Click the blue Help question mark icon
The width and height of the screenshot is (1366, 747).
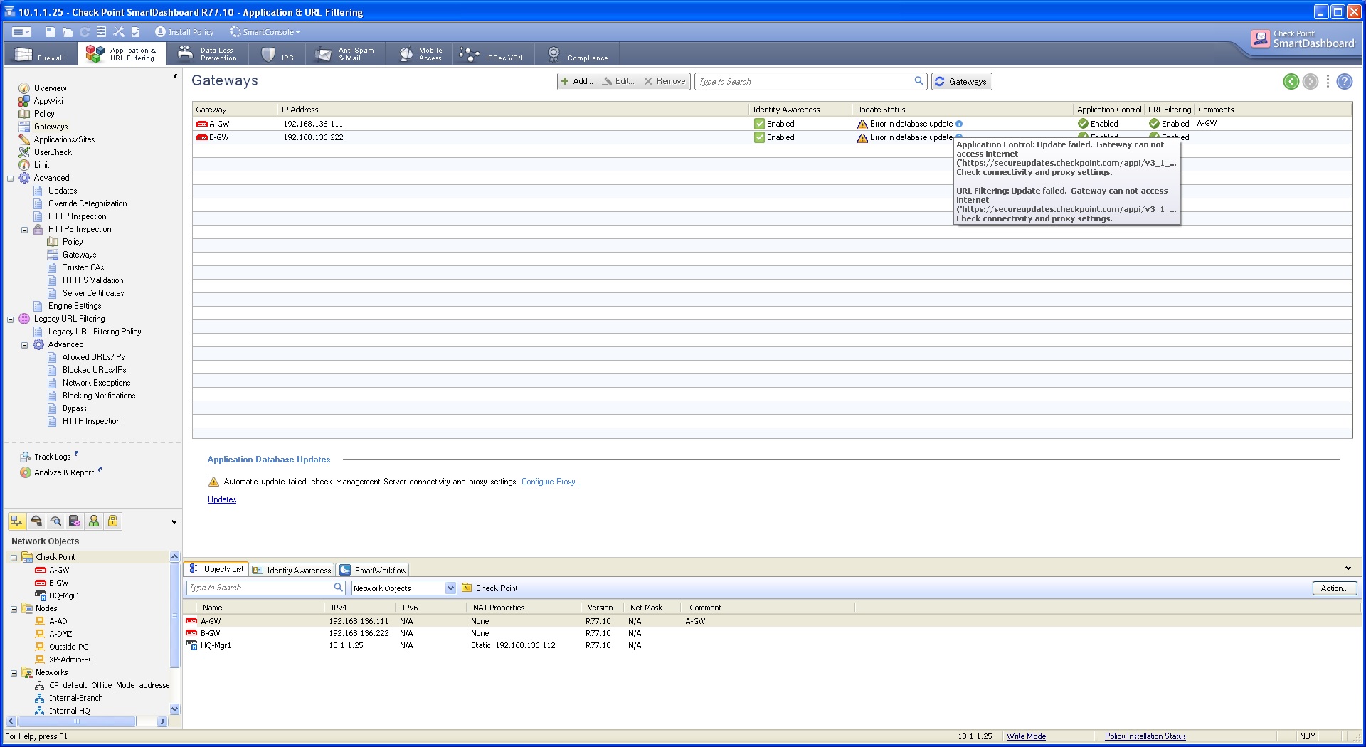pyautogui.click(x=1345, y=81)
